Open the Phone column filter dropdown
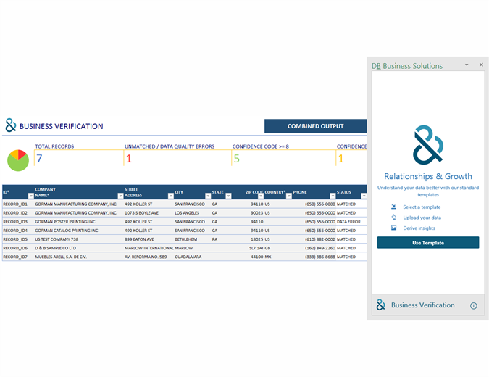 pos(333,196)
